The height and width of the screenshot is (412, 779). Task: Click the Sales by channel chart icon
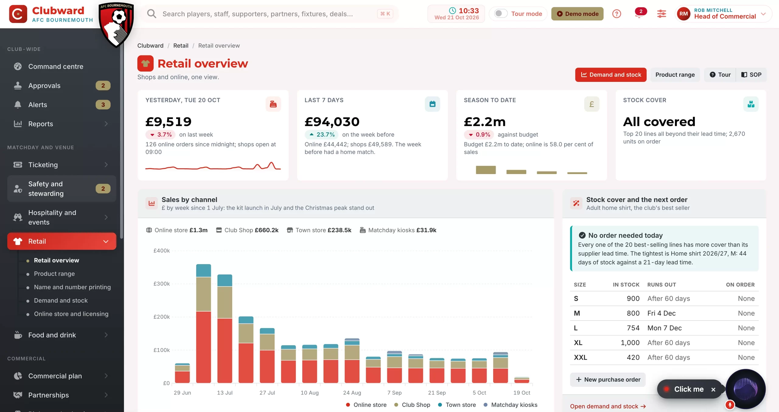coord(152,203)
